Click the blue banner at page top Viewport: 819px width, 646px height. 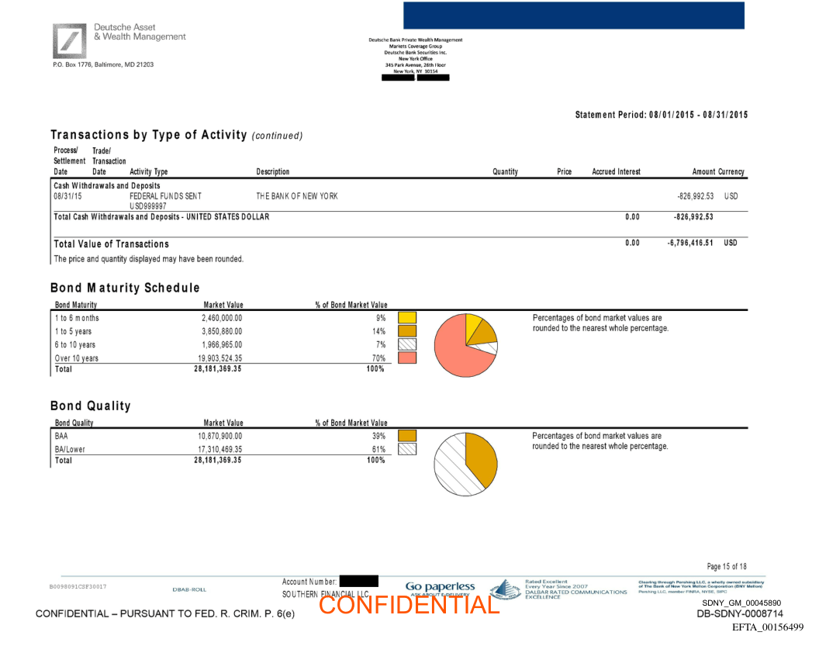point(573,16)
